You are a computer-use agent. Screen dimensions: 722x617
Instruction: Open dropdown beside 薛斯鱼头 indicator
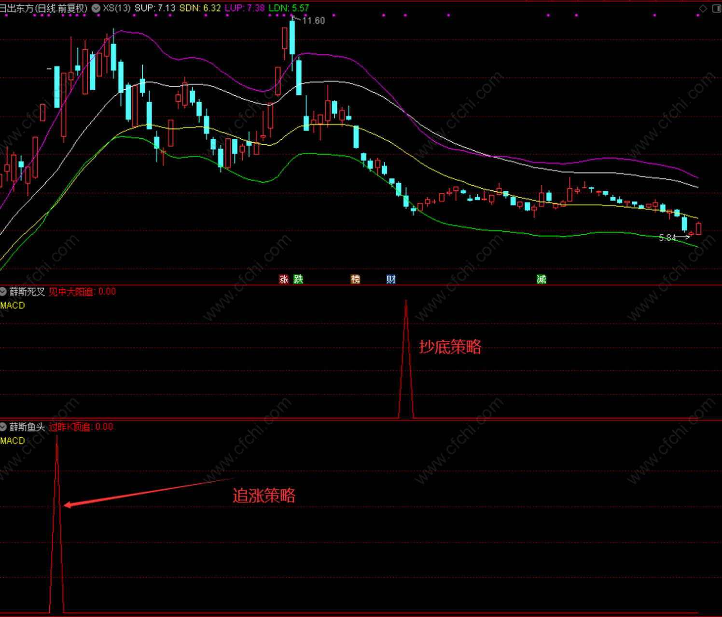pyautogui.click(x=3, y=427)
